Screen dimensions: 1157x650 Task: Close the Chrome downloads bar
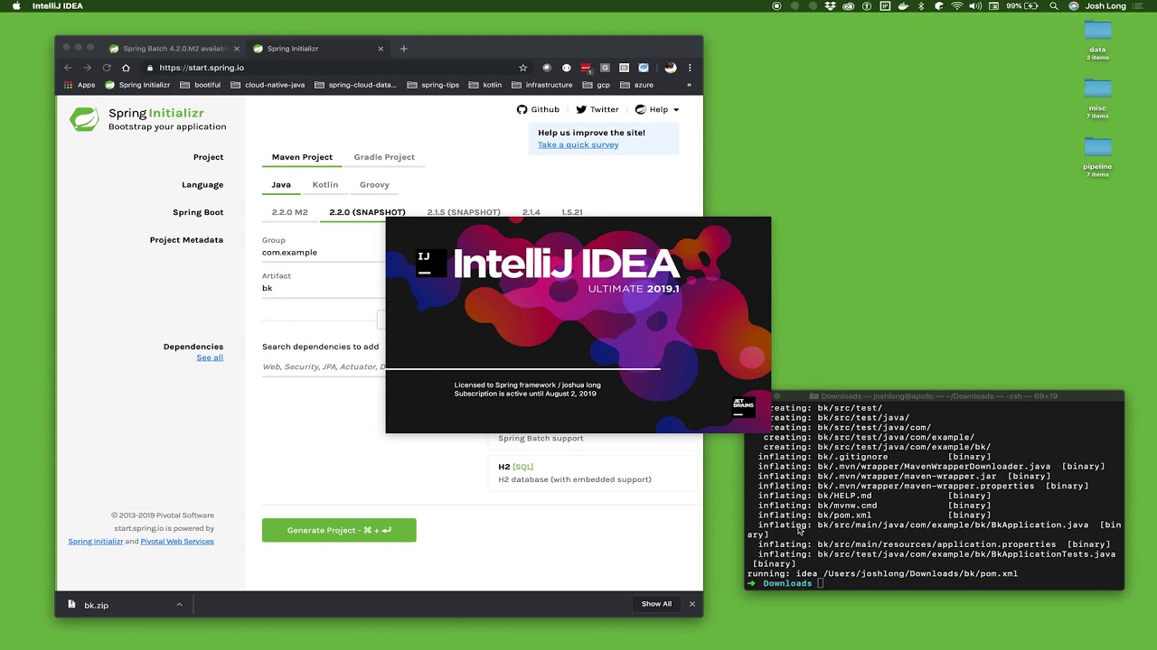click(692, 604)
